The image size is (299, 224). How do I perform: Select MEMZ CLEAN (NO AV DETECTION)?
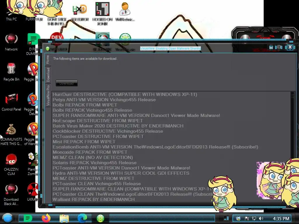click(93, 157)
